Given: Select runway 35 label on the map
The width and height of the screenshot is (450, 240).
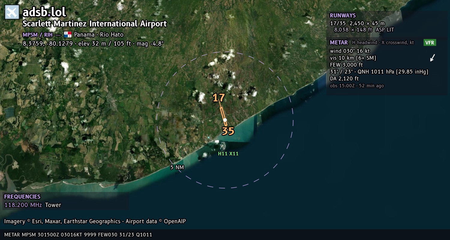Looking at the screenshot, I should tap(228, 131).
